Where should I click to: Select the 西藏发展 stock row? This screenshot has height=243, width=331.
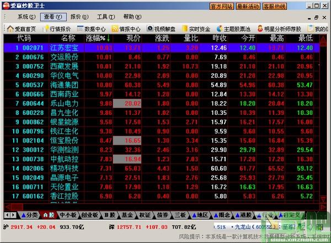pyautogui.click(x=162, y=66)
